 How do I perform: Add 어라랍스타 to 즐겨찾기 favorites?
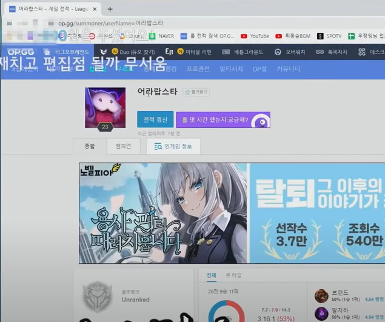click(x=196, y=92)
